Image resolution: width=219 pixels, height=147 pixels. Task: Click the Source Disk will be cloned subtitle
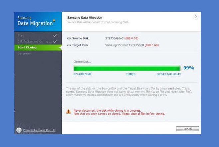point(98,22)
